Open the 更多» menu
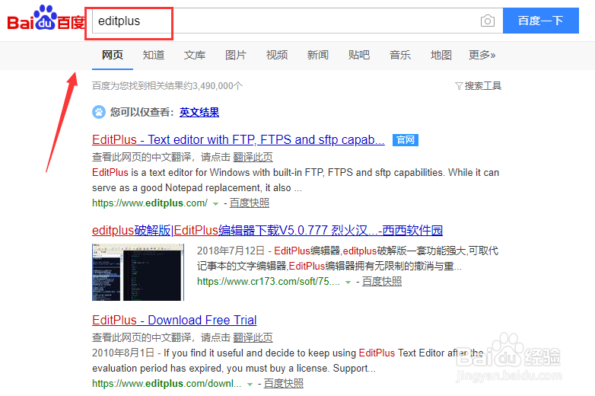Screen dimensions: 595x396 [482, 55]
